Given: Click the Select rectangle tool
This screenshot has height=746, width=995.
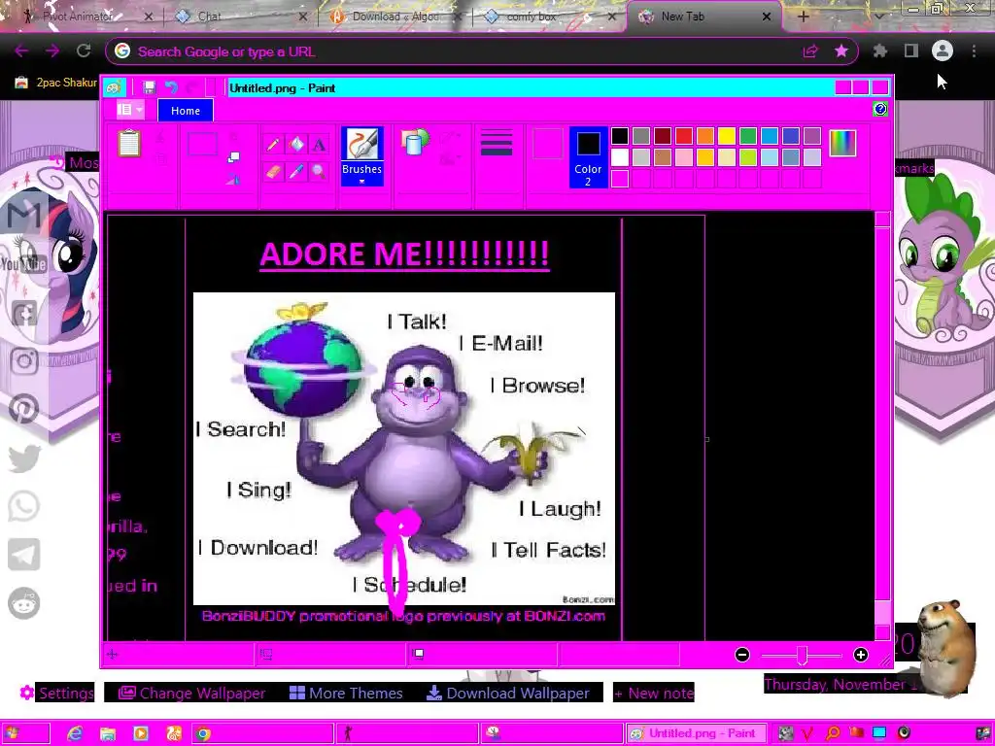Looking at the screenshot, I should point(202,144).
